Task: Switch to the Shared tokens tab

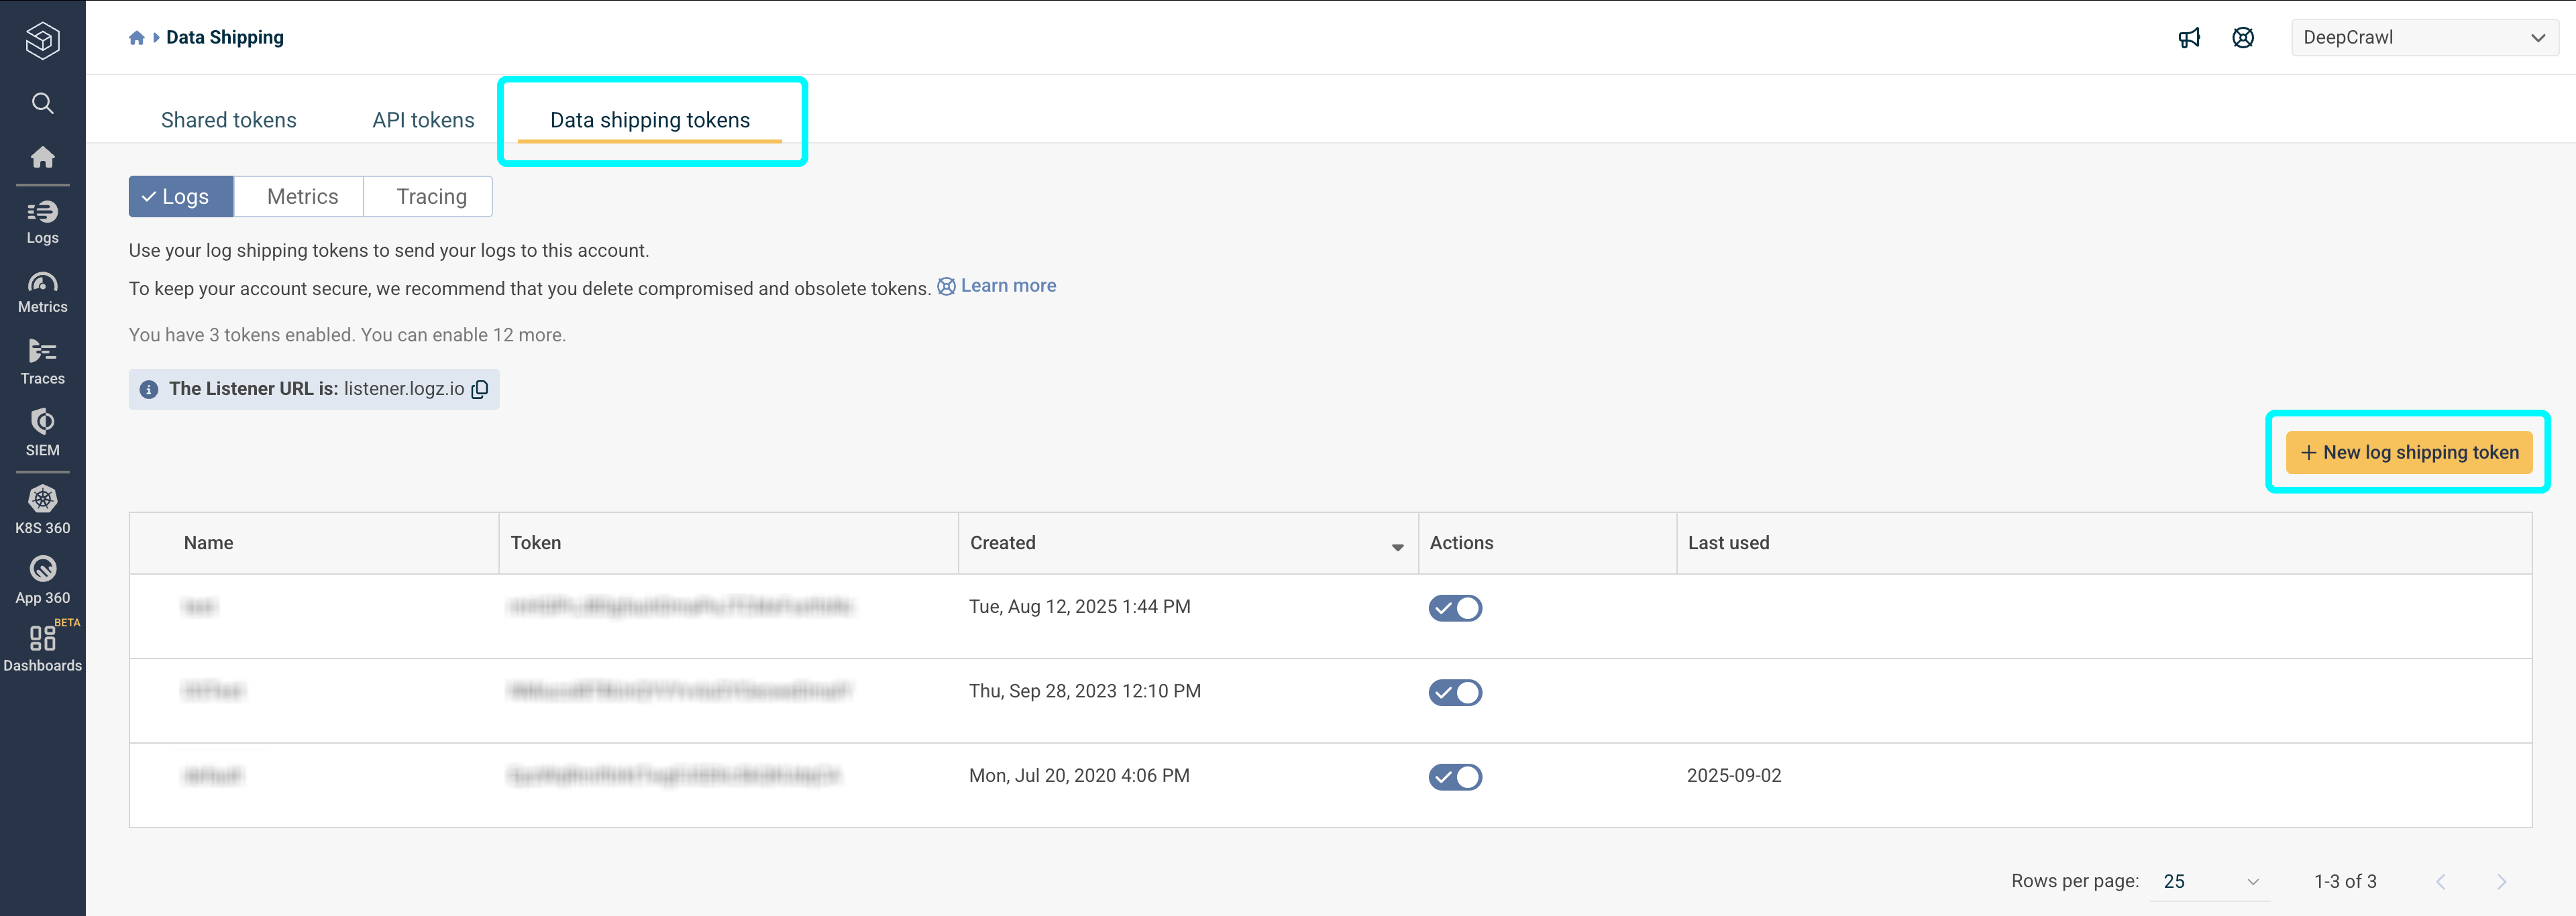Action: pyautogui.click(x=228, y=119)
